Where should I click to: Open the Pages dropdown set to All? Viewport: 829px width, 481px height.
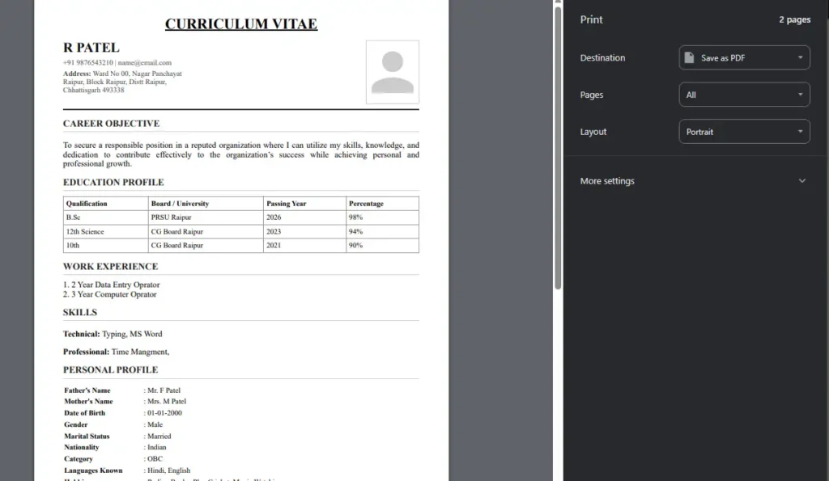pos(744,95)
